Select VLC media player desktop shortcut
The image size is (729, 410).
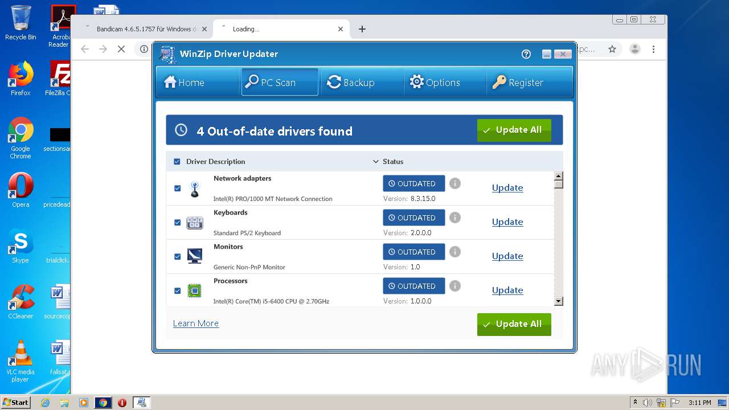point(21,361)
